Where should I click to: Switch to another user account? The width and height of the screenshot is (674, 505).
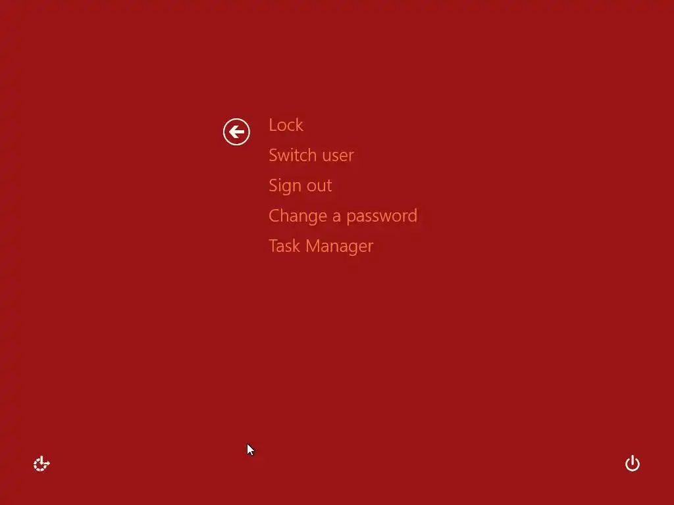[311, 155]
